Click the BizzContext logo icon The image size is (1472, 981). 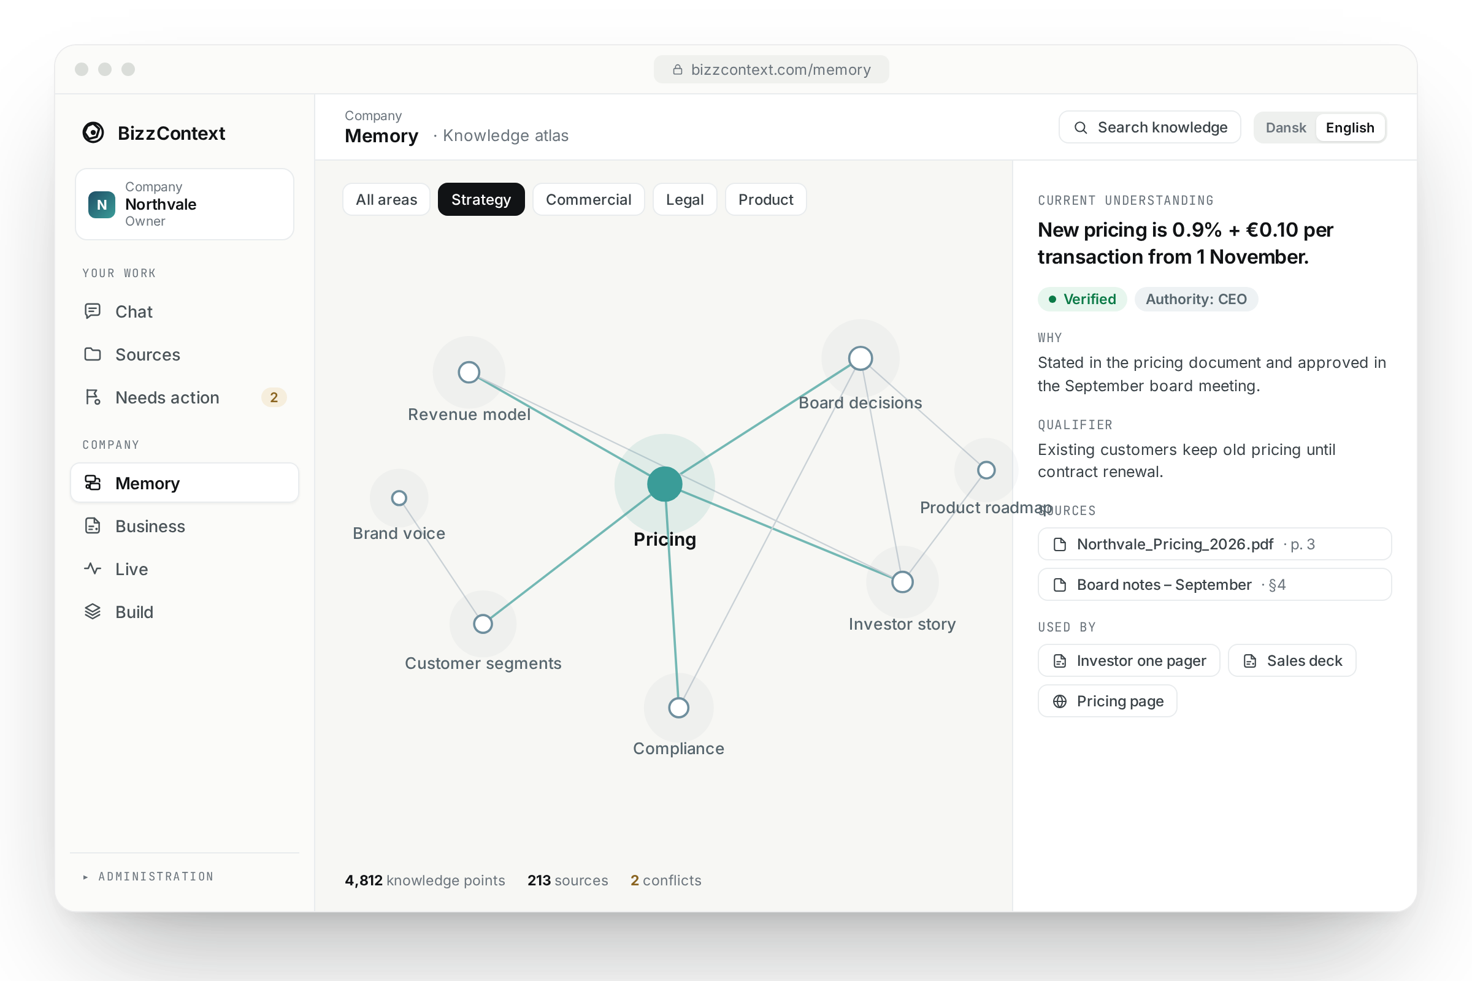(x=93, y=132)
